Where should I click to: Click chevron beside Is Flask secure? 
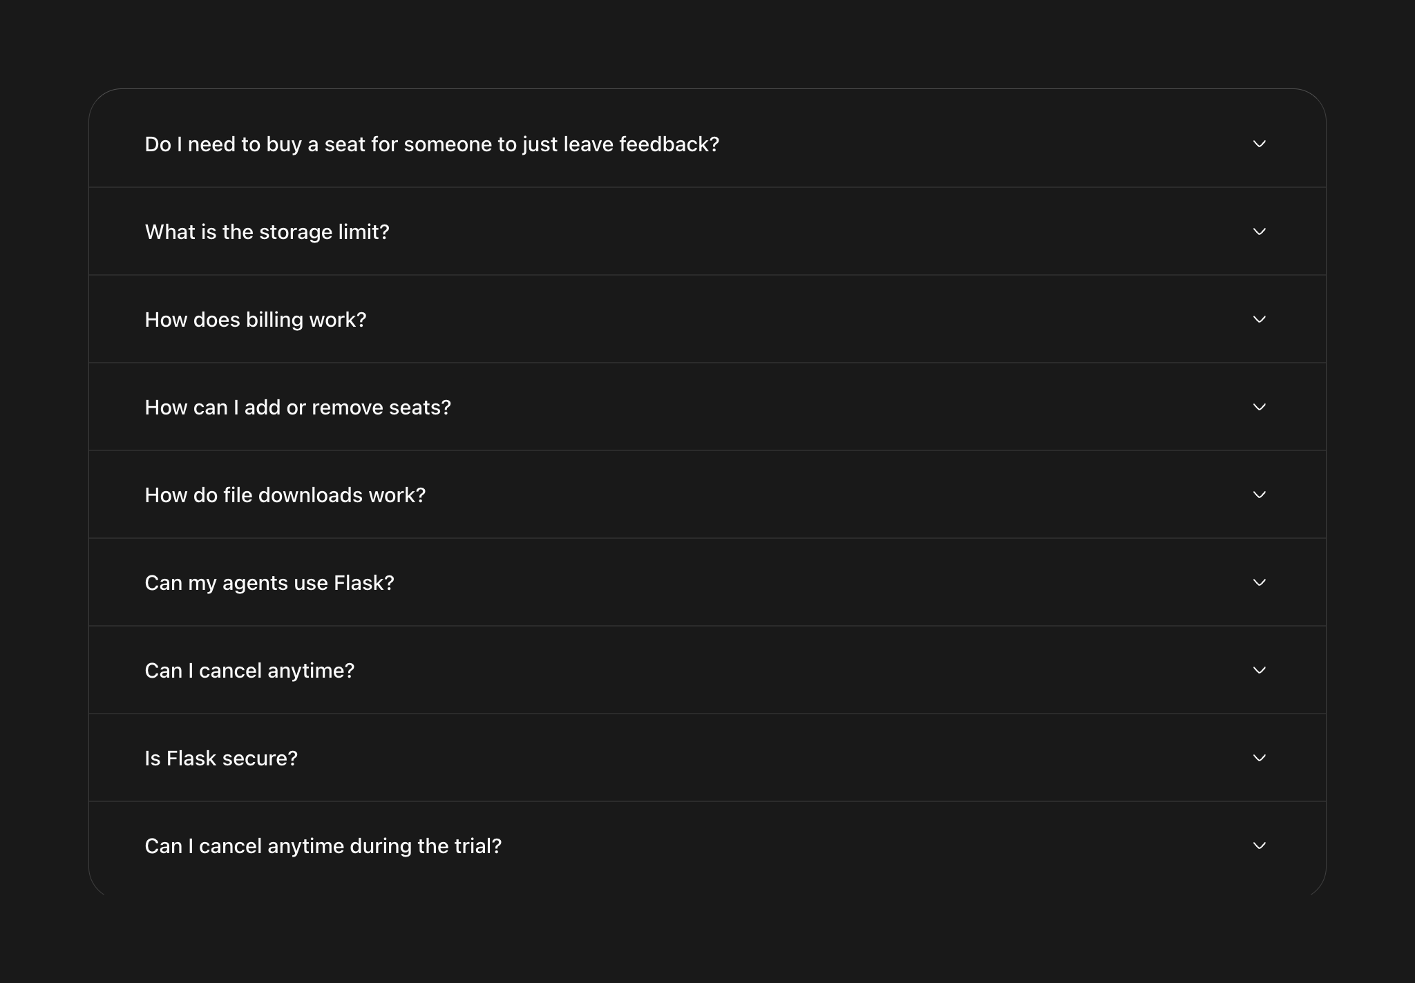pos(1259,758)
